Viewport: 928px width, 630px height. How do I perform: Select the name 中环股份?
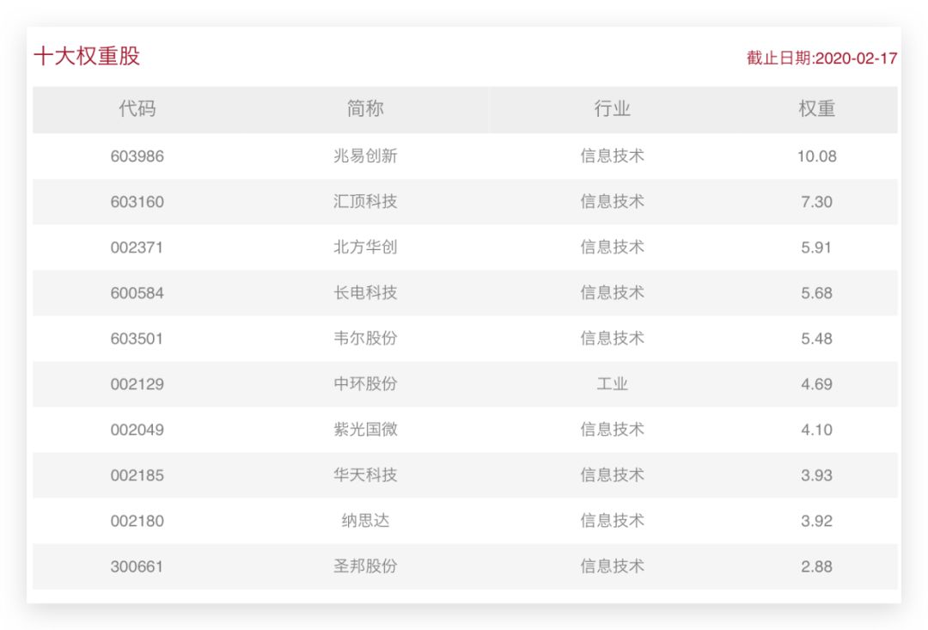tap(365, 383)
